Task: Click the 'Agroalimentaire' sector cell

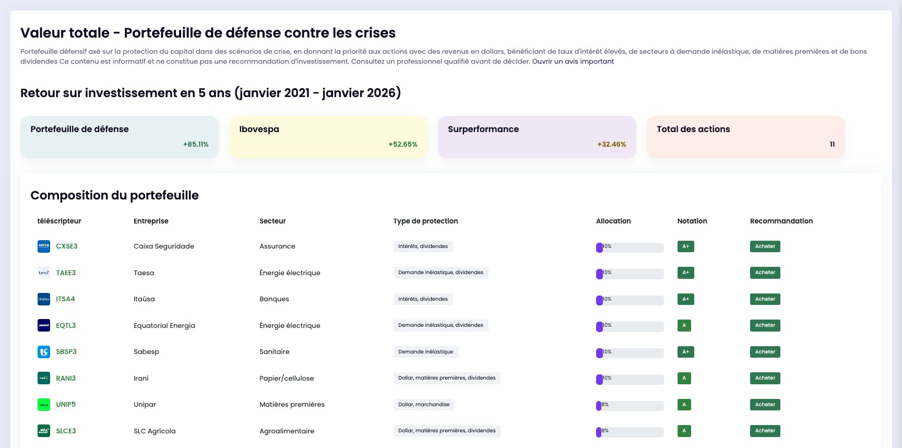Action: (287, 431)
